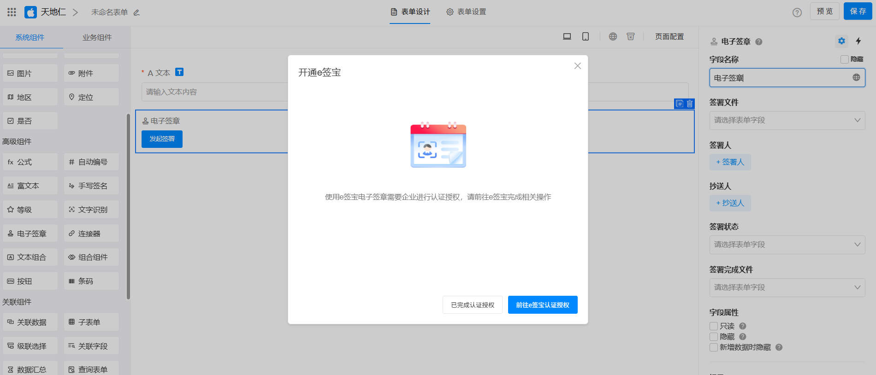Switch to mobile preview icon
The width and height of the screenshot is (876, 375).
[x=586, y=36]
